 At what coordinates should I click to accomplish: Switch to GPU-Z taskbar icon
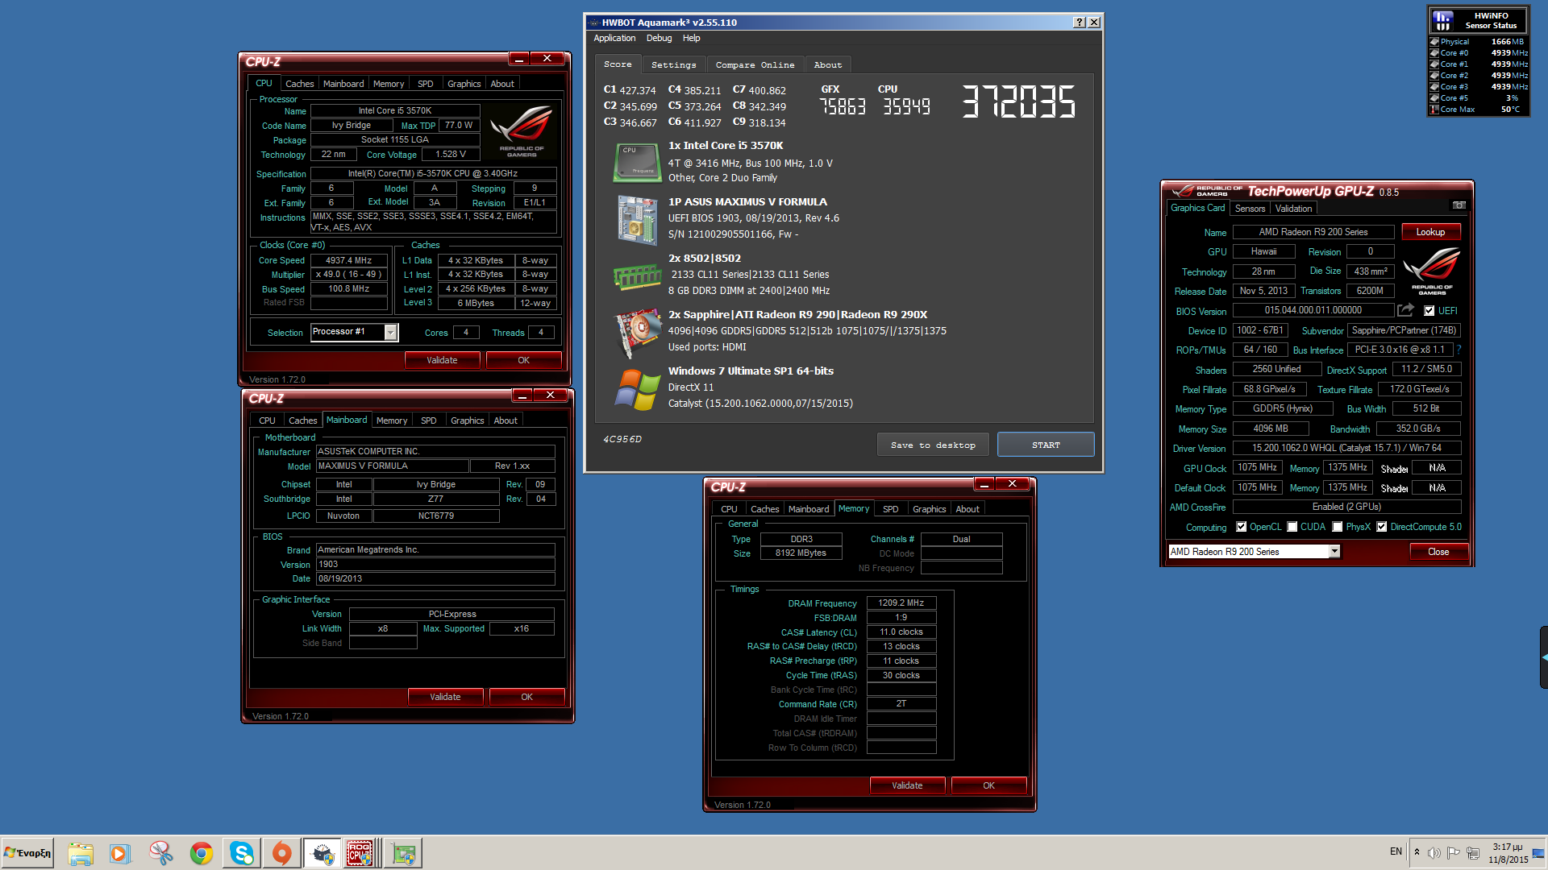(x=403, y=853)
